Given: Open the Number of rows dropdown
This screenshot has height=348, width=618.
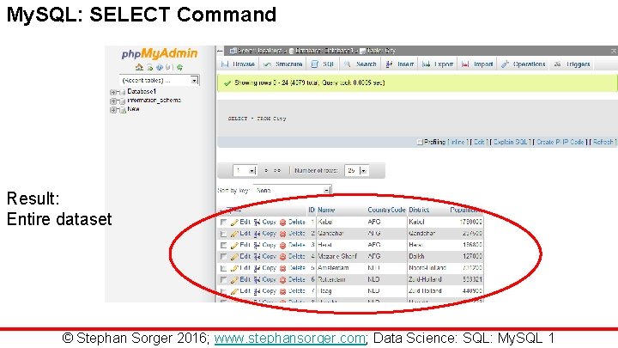Looking at the screenshot, I should pos(356,170).
